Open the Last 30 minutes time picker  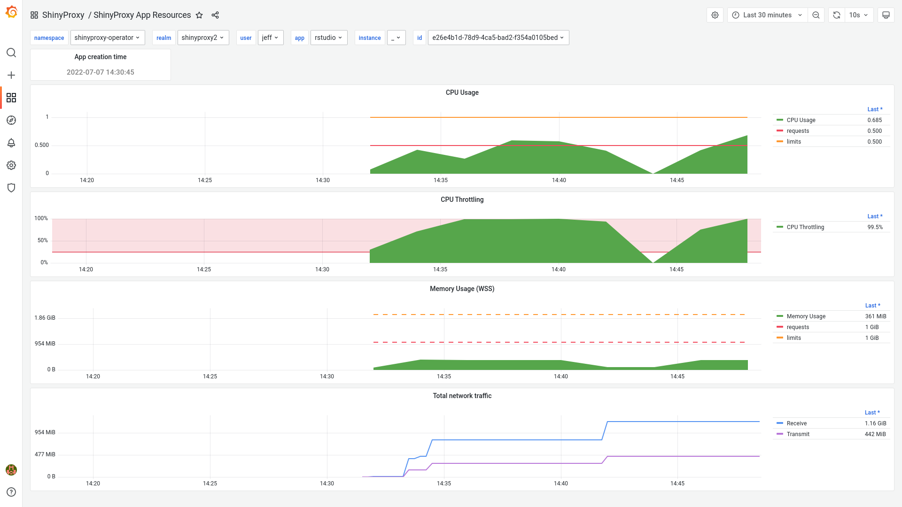[x=767, y=15]
